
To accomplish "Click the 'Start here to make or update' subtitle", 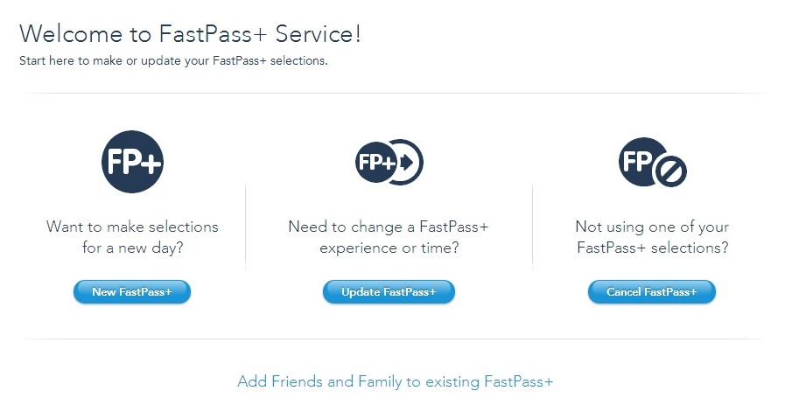I will click(x=173, y=61).
